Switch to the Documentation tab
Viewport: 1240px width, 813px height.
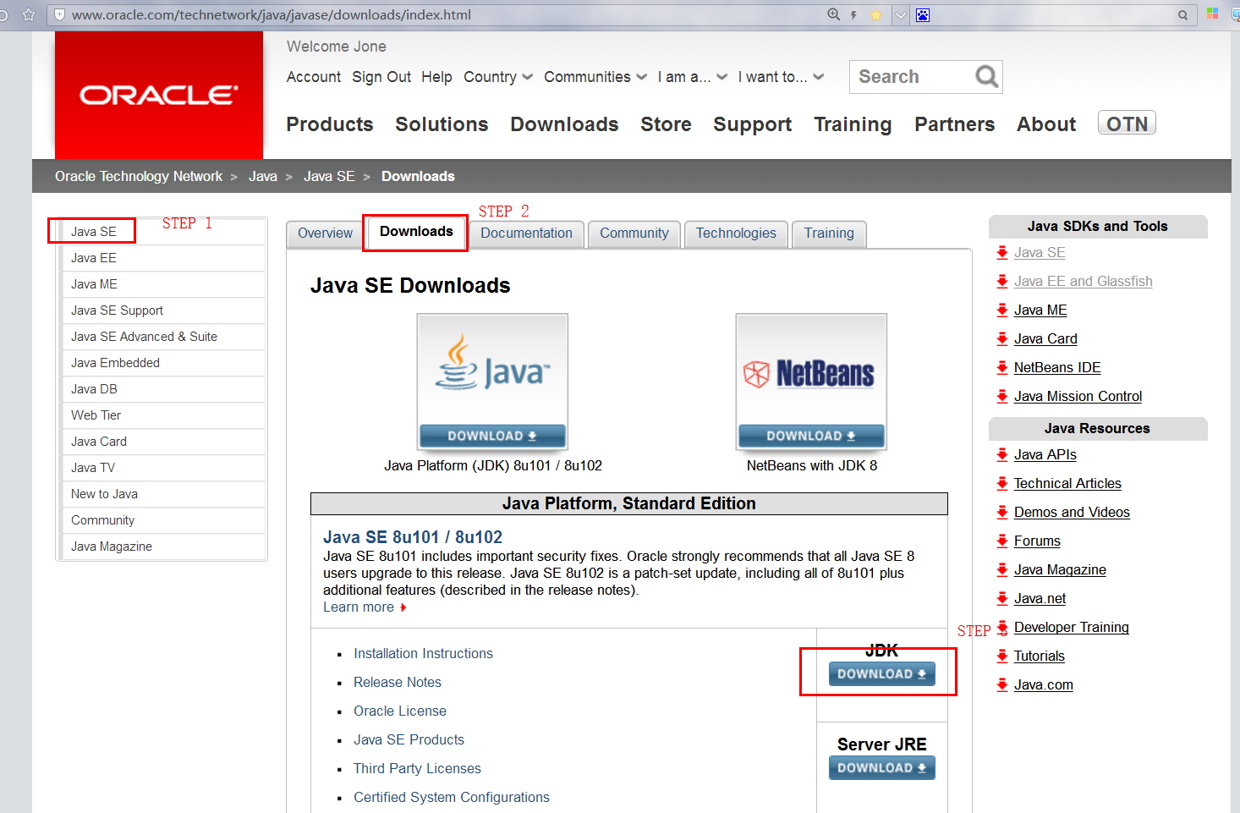[526, 233]
